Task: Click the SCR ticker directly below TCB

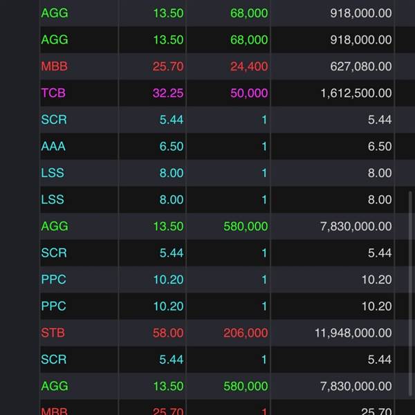Action: (54, 120)
